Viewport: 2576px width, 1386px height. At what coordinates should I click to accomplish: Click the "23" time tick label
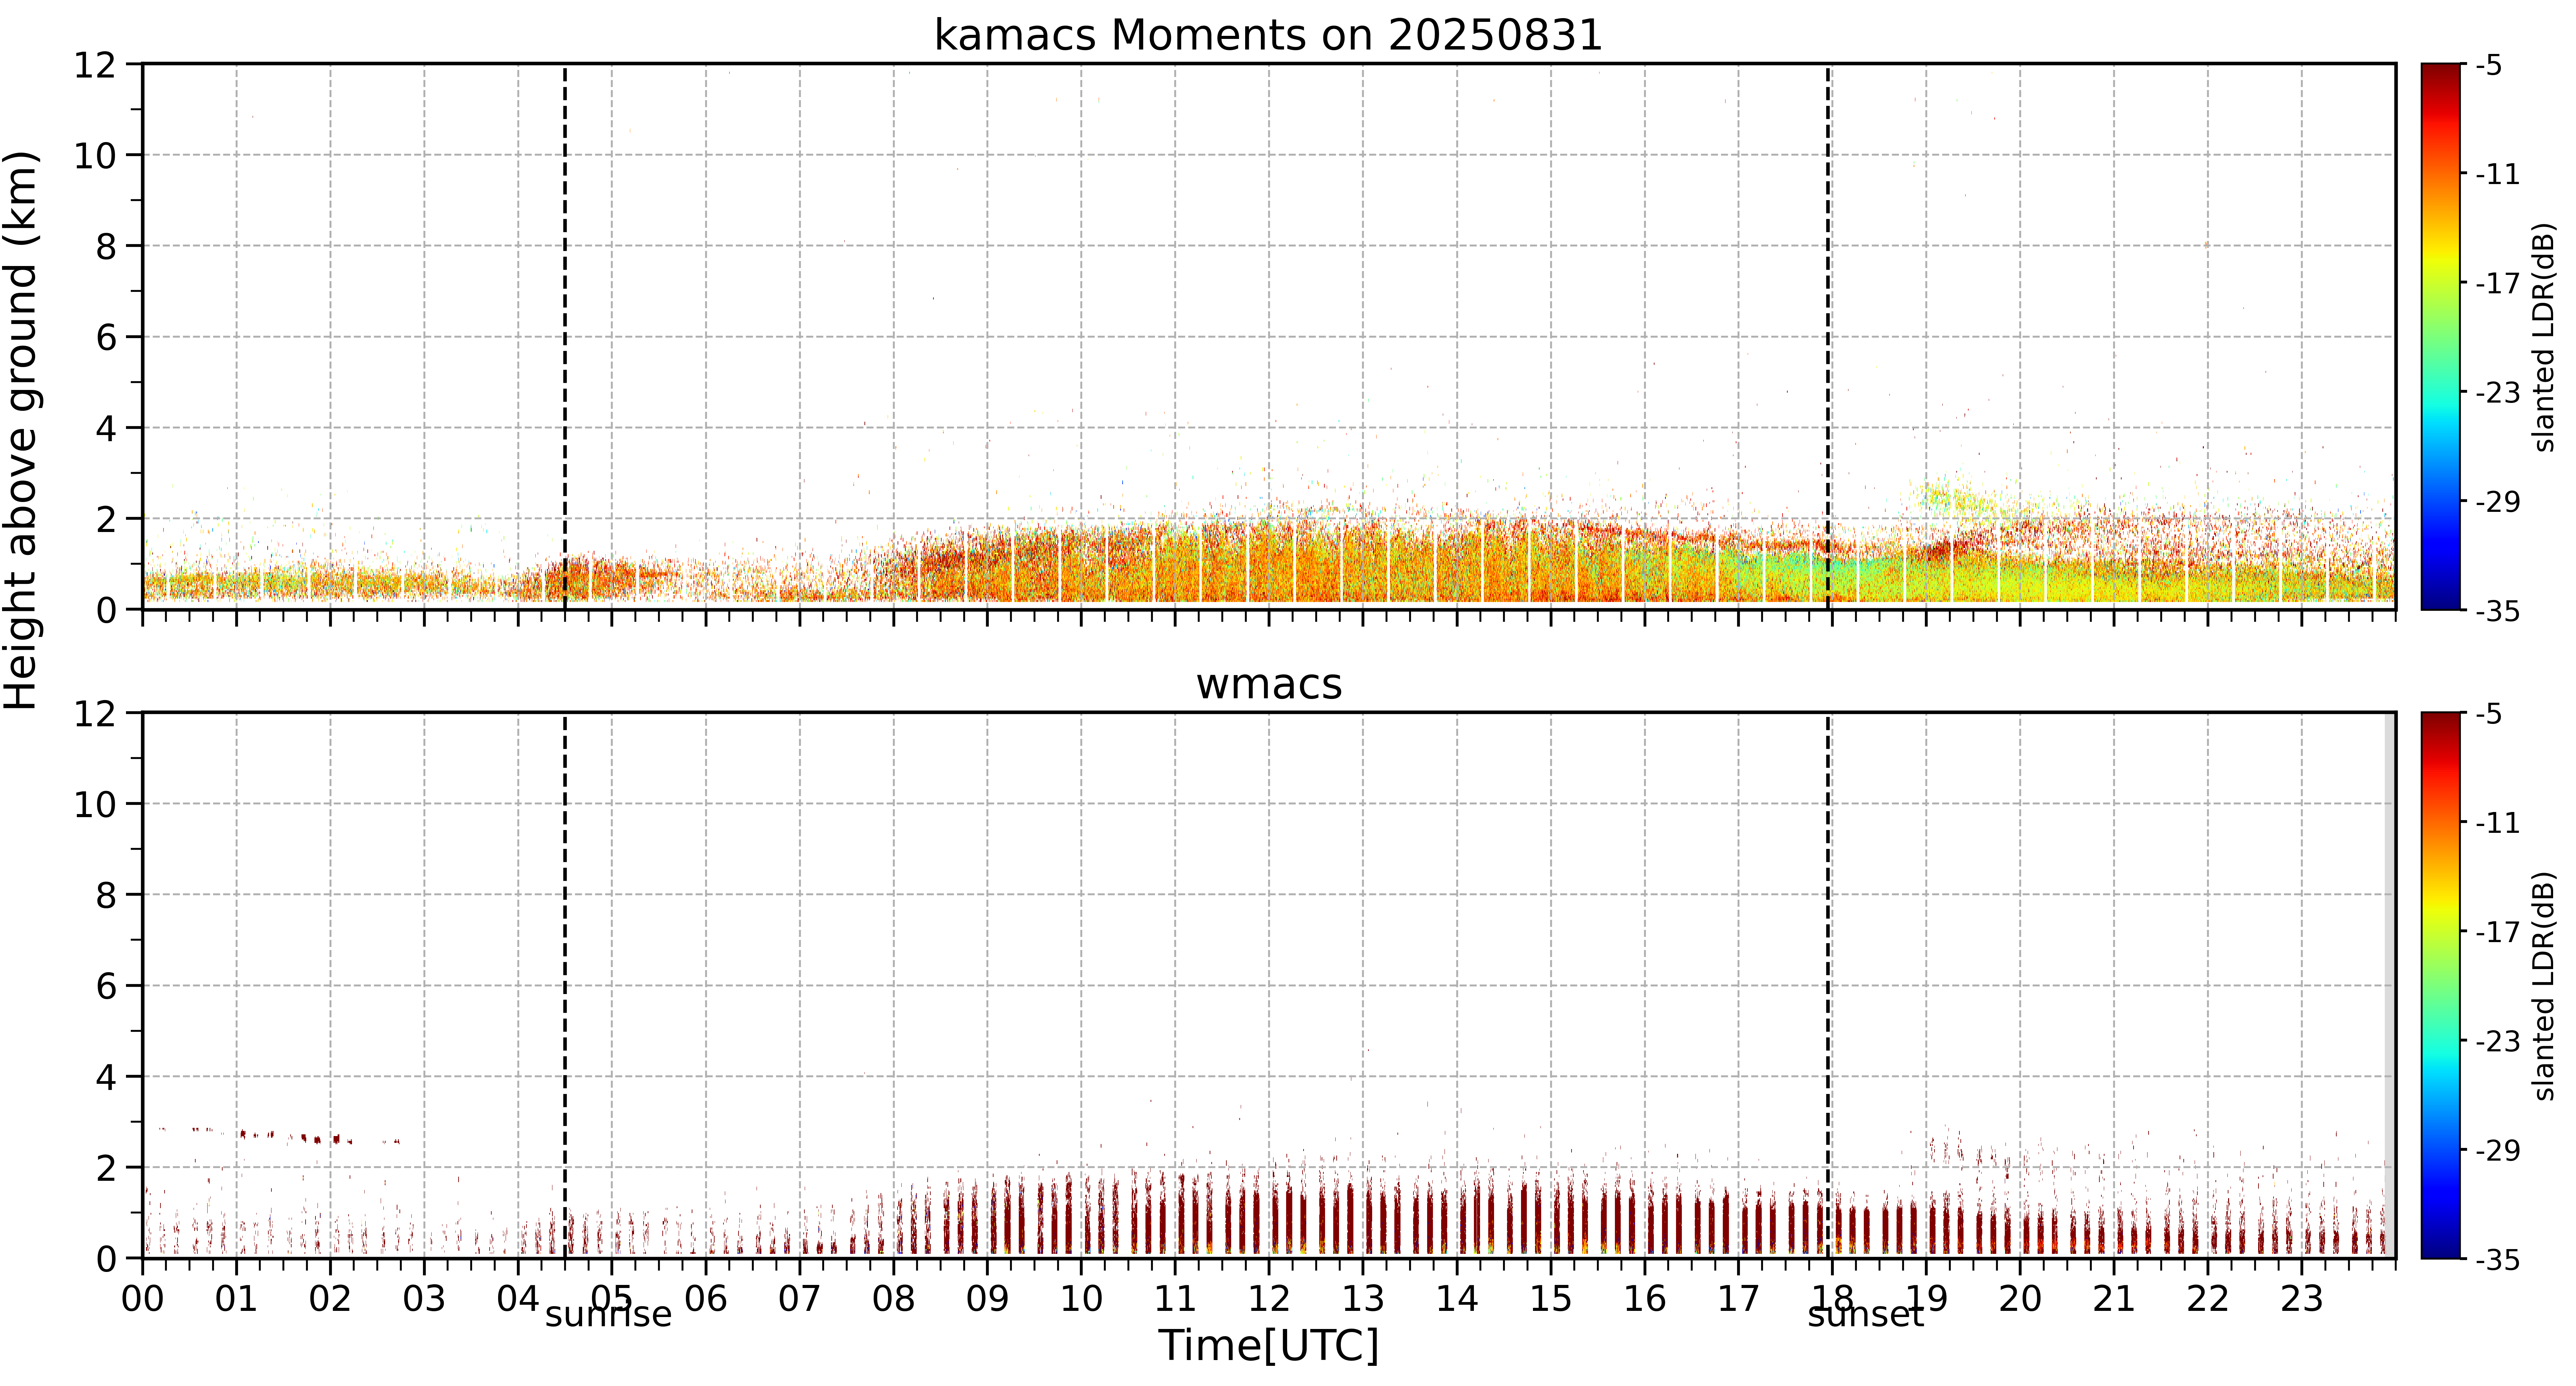tap(2302, 1299)
